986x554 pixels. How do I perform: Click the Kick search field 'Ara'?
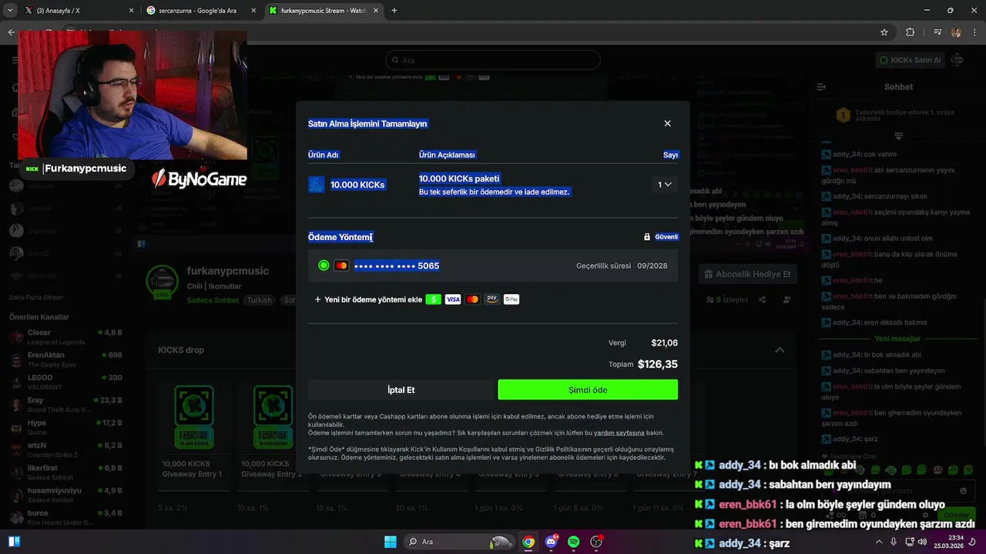(x=493, y=60)
